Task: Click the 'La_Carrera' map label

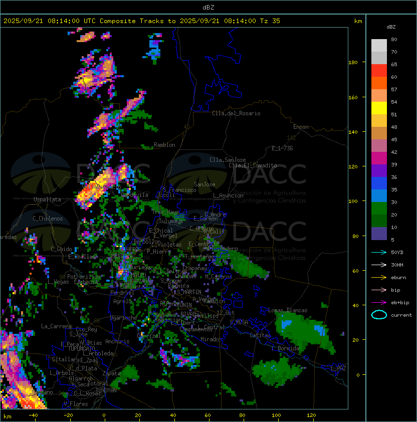Action: pyautogui.click(x=56, y=326)
